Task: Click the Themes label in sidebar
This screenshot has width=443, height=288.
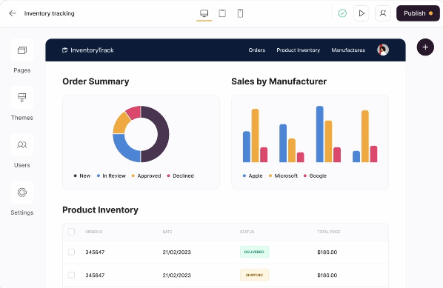Action: pos(22,118)
